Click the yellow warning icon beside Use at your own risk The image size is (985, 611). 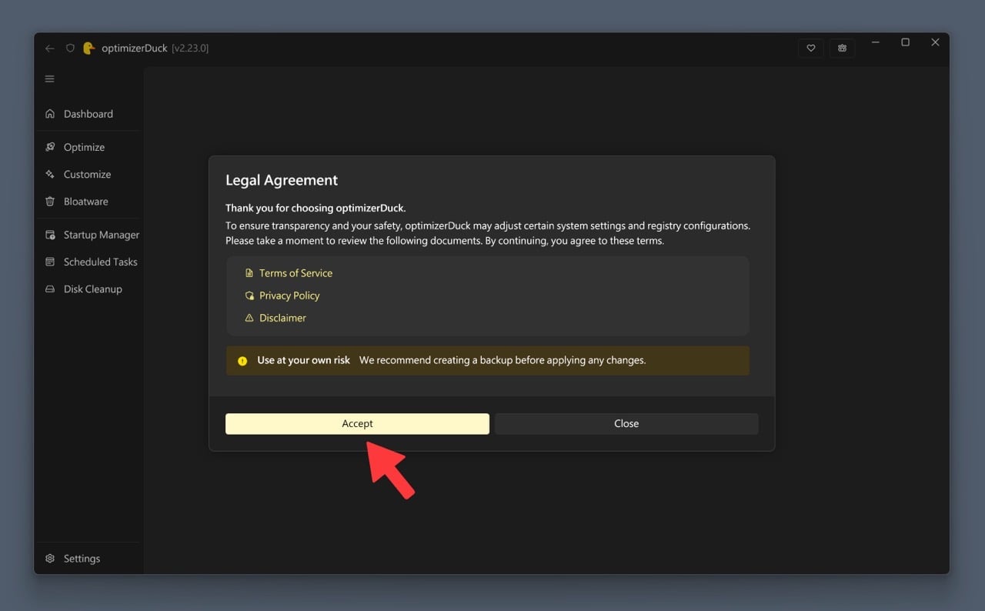pyautogui.click(x=242, y=361)
